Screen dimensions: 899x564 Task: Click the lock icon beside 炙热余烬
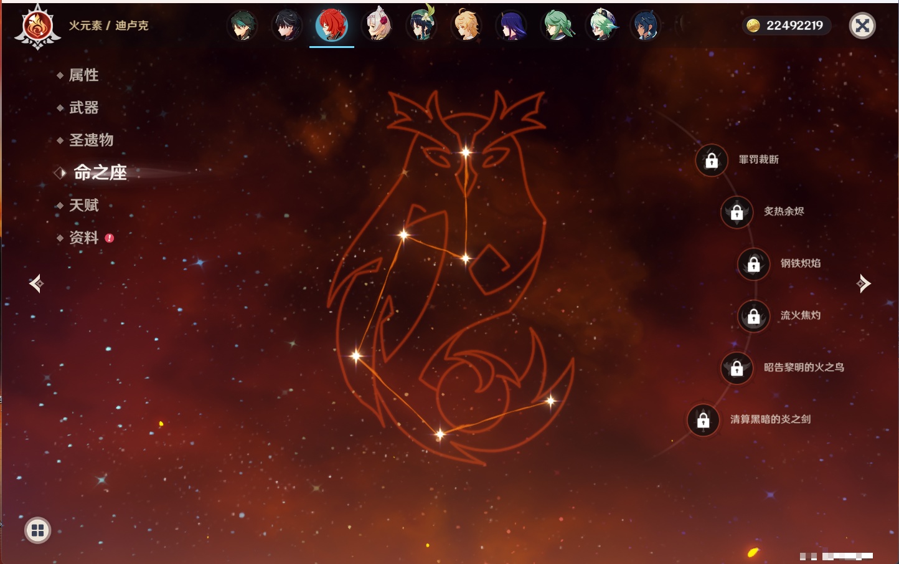coord(737,213)
